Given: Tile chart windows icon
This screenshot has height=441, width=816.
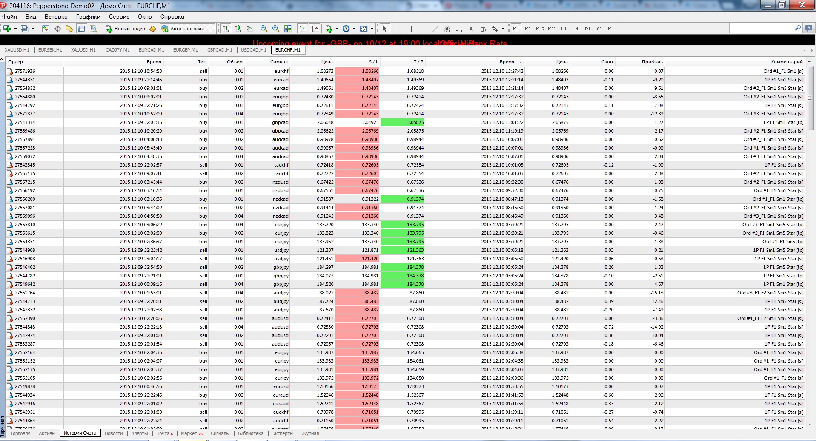Looking at the screenshot, I should coord(288,29).
